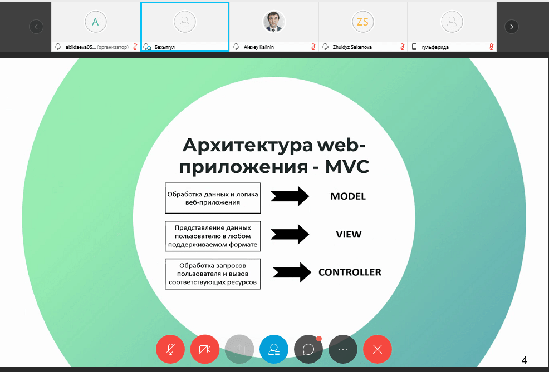Image resolution: width=549 pixels, height=372 pixels.
Task: Click muted mic icon beside Zhuldyz Sakenova
Action: pyautogui.click(x=402, y=47)
